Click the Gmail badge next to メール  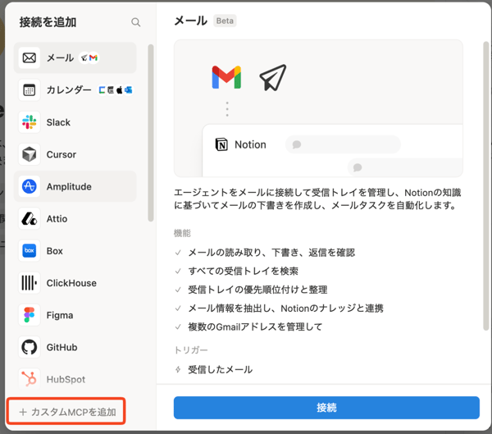93,57
